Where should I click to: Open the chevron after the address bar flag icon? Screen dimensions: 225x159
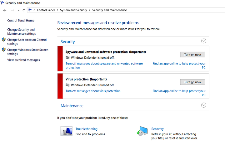tap(34, 10)
